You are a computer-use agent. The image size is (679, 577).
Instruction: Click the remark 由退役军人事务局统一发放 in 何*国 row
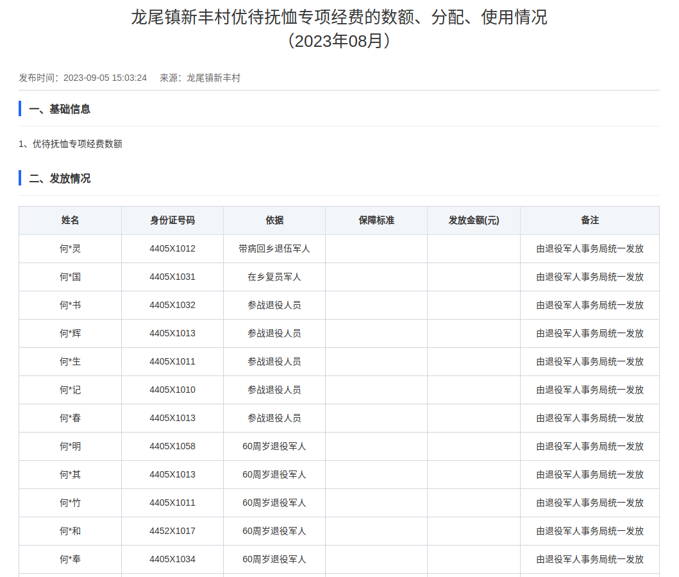tap(590, 277)
